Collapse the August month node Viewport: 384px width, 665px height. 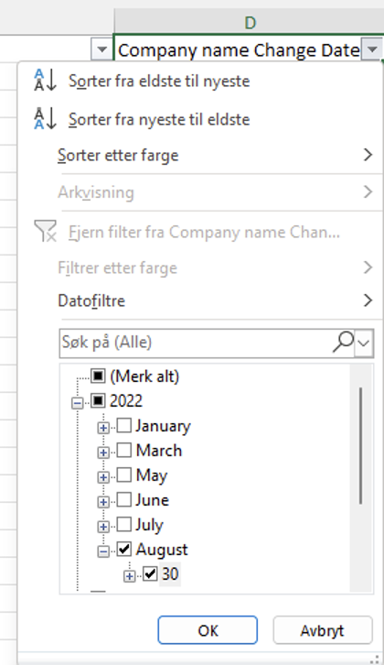103,551
